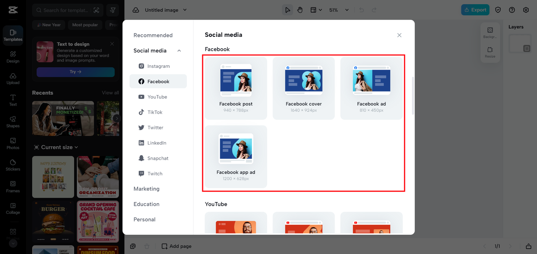
Task: Click the undo arrow
Action: [x=362, y=10]
